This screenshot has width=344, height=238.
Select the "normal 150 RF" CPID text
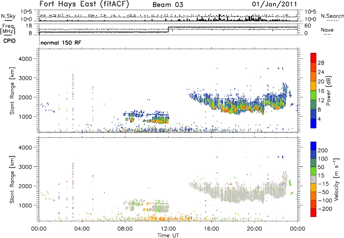tap(61, 43)
